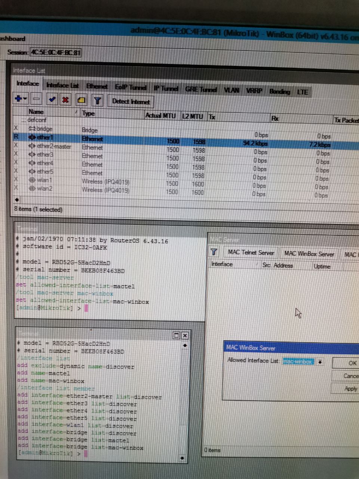Click the blue checkmark enable icon
Viewport: 359px width, 479px height.
click(x=52, y=100)
